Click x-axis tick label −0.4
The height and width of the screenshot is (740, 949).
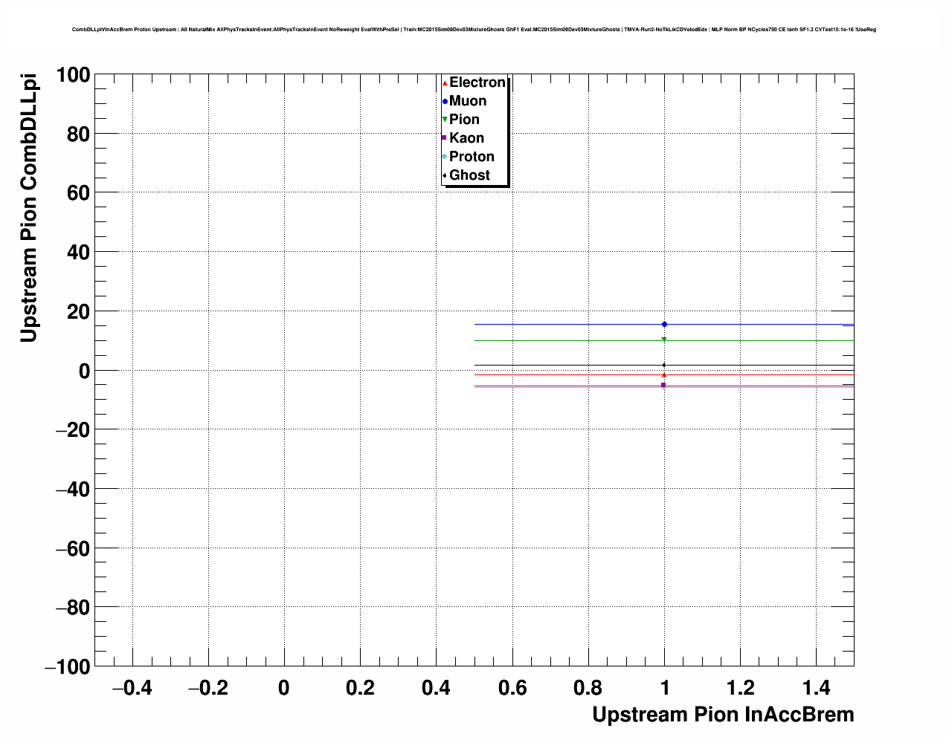[x=132, y=688]
